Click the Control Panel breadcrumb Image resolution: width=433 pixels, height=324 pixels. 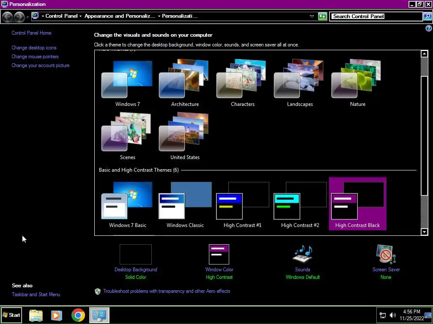coord(61,16)
